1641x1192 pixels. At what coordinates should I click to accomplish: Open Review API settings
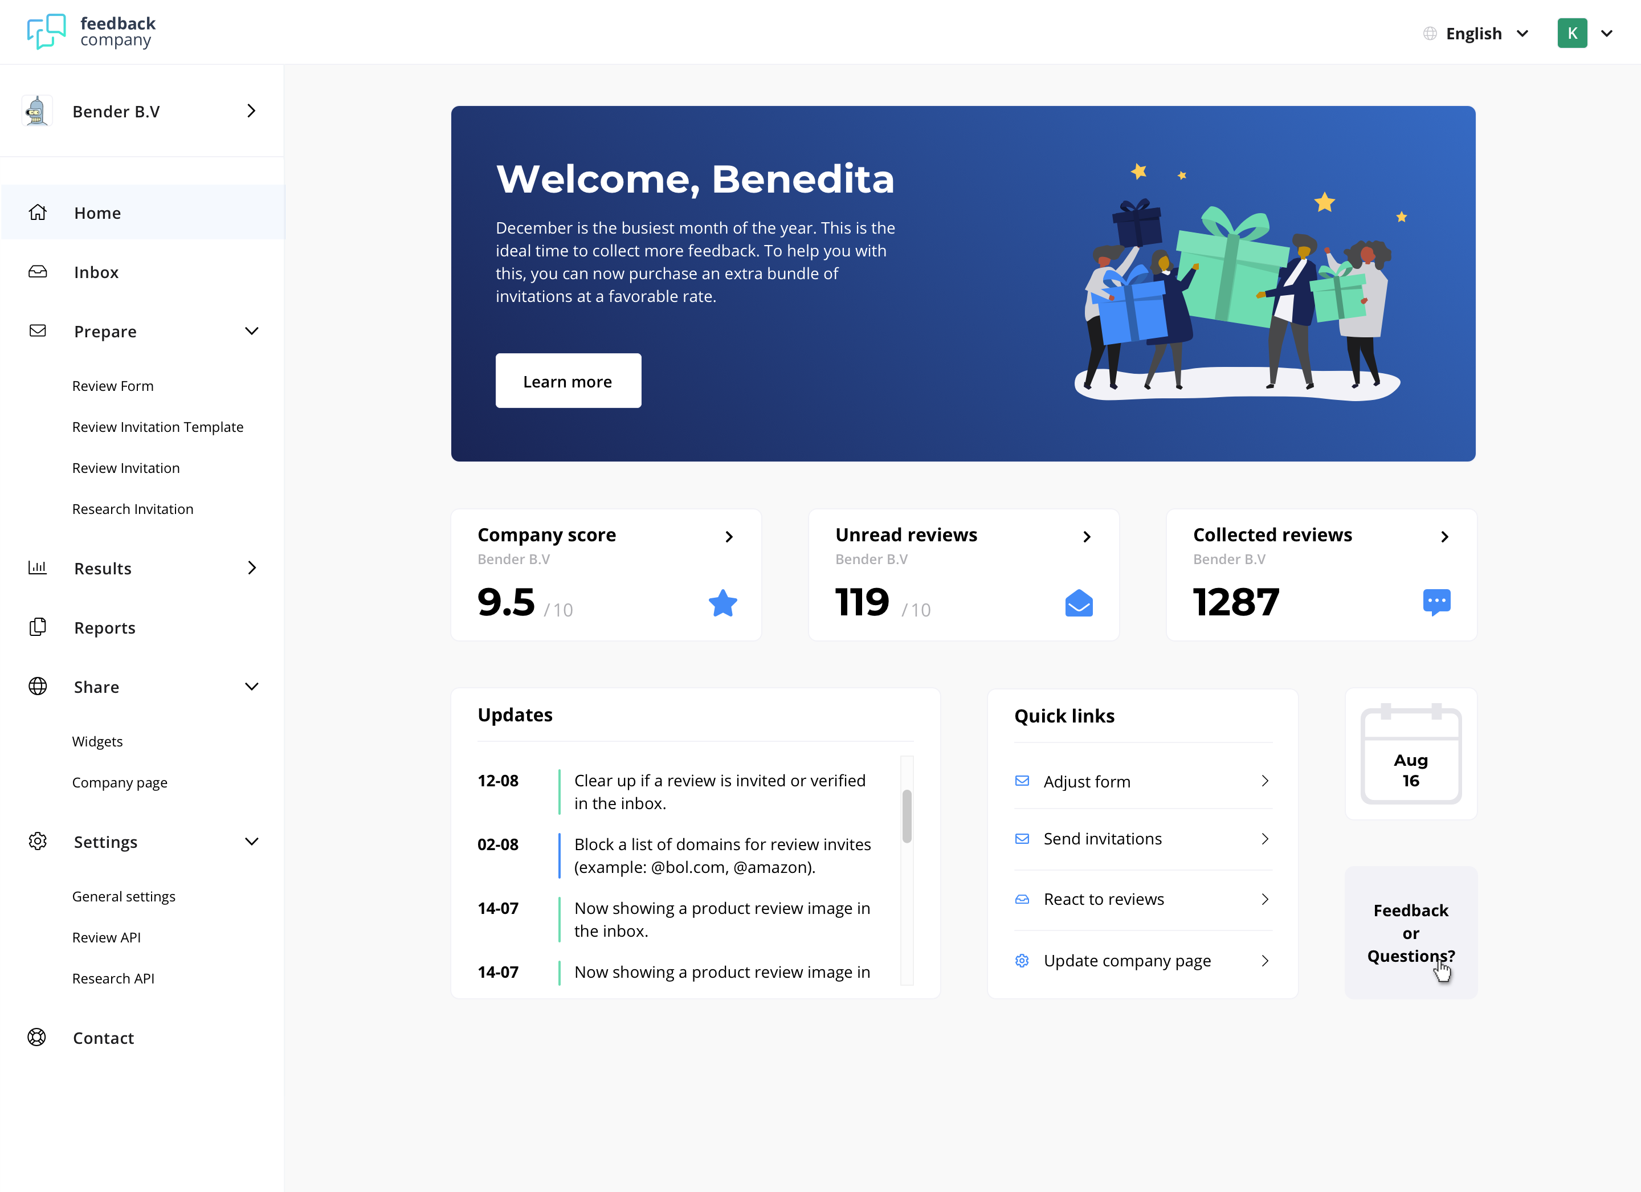tap(107, 937)
